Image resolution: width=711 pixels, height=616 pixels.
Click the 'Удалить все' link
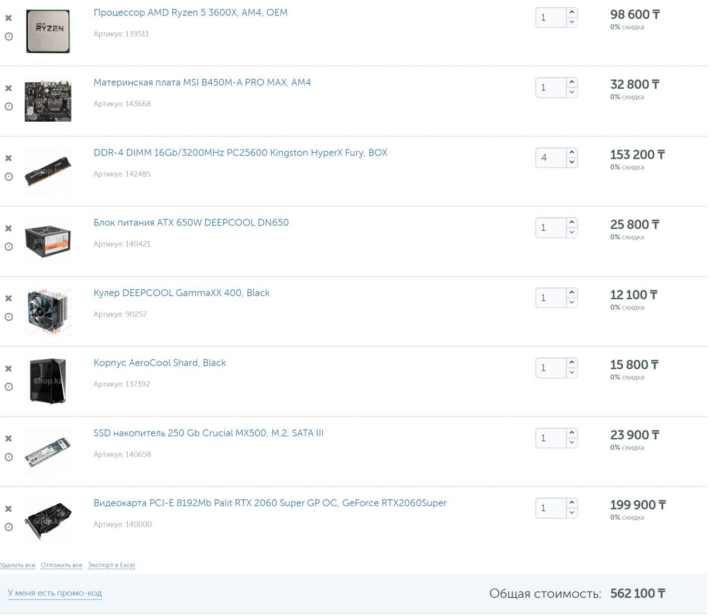tap(18, 565)
